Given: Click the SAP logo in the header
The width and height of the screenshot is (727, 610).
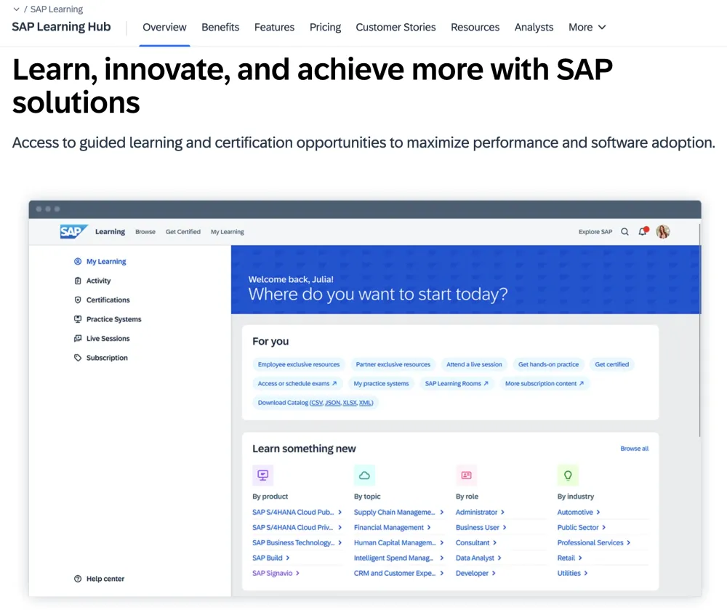Looking at the screenshot, I should pos(73,232).
